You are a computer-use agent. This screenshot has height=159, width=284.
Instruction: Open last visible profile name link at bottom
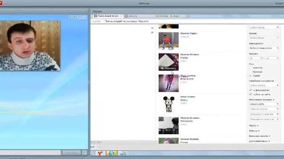coord(189,139)
